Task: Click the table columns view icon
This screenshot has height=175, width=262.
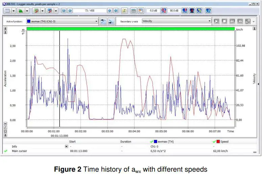Action: (7, 11)
